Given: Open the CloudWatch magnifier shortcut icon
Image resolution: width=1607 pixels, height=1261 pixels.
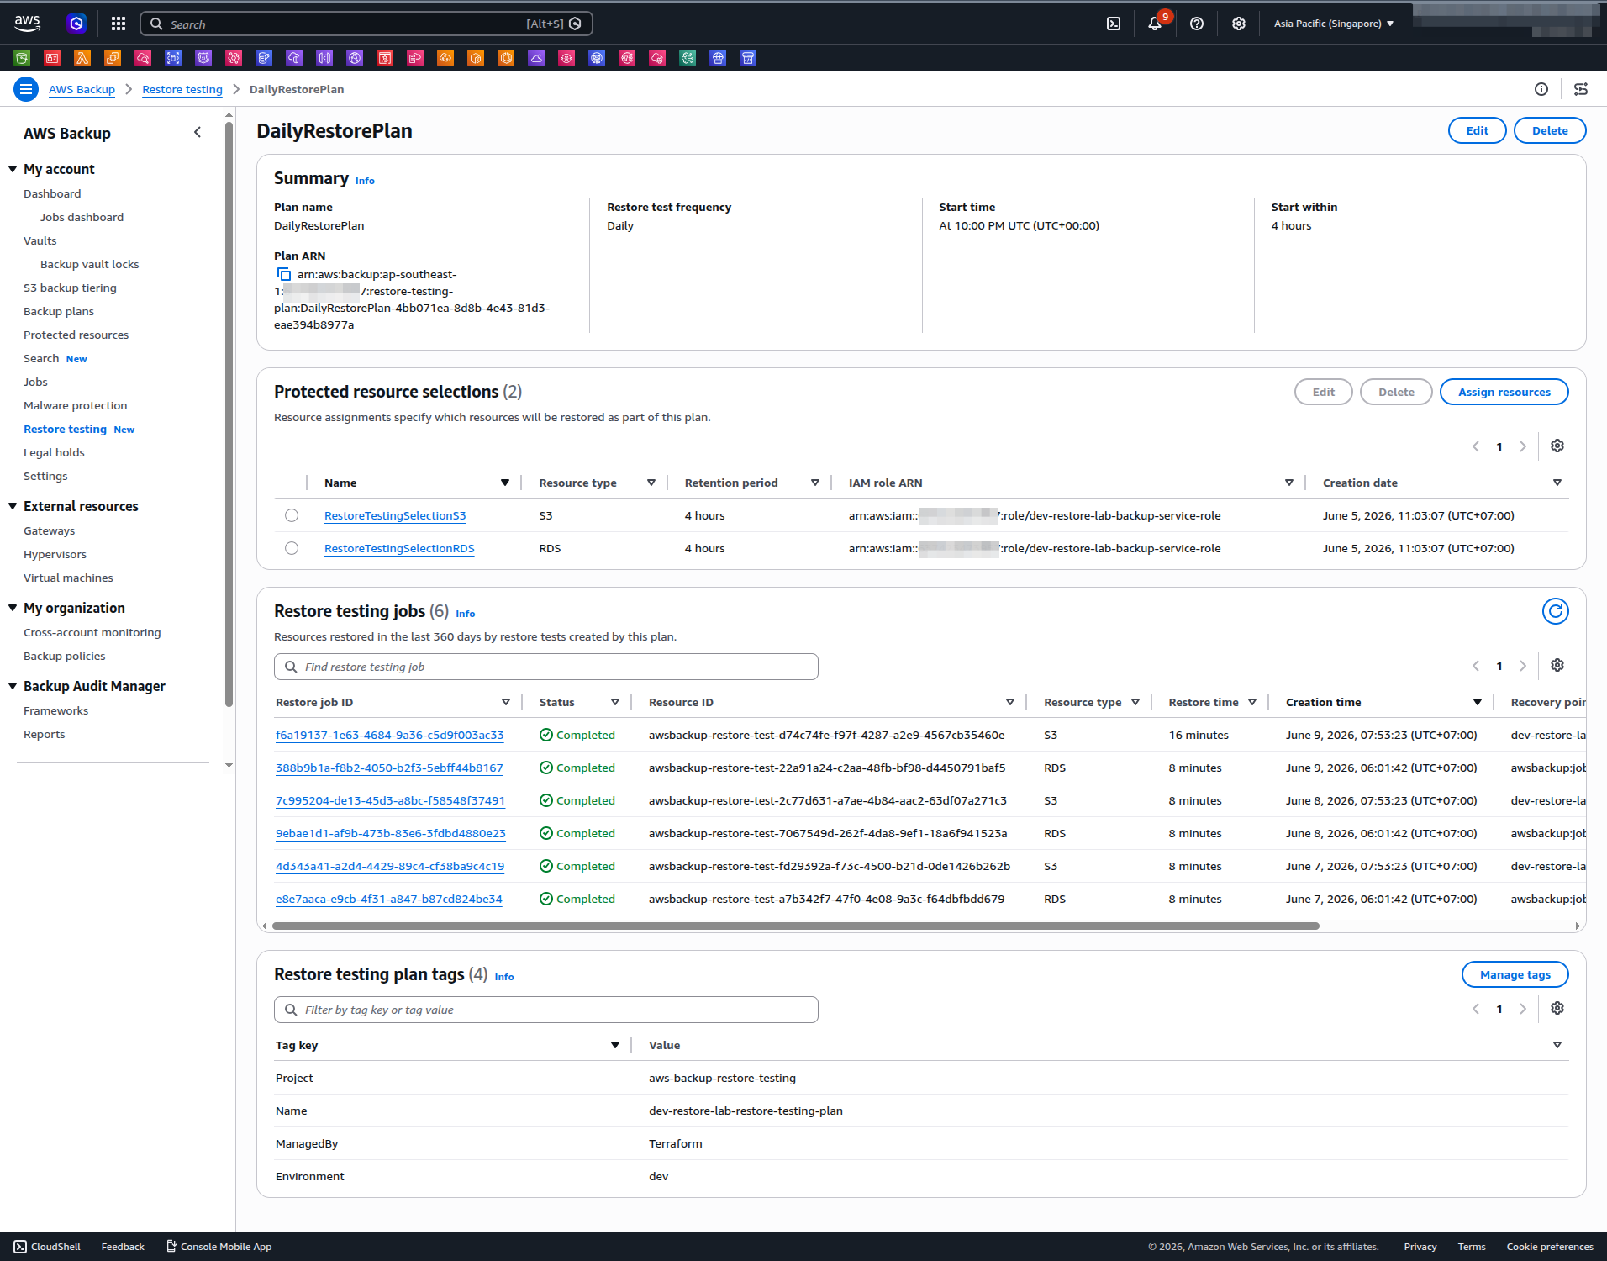Looking at the screenshot, I should (143, 58).
